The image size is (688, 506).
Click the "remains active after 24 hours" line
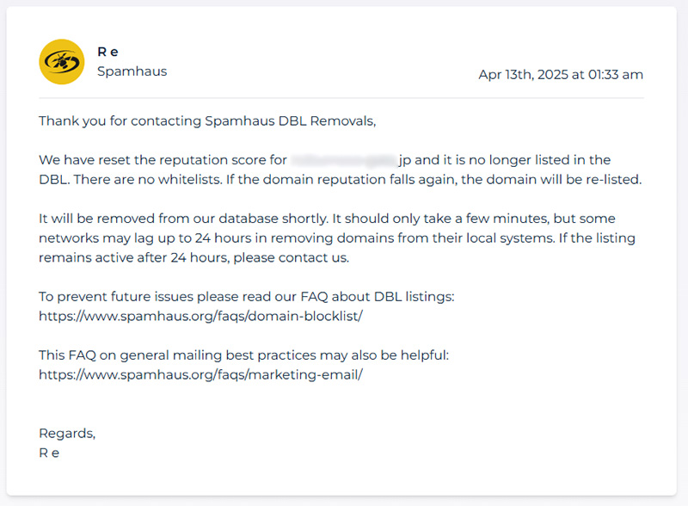click(x=194, y=258)
